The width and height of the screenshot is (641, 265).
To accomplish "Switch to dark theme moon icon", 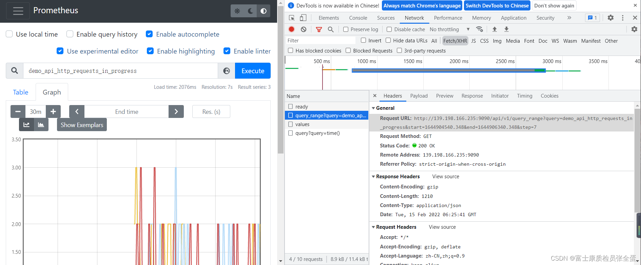I will 250,11.
